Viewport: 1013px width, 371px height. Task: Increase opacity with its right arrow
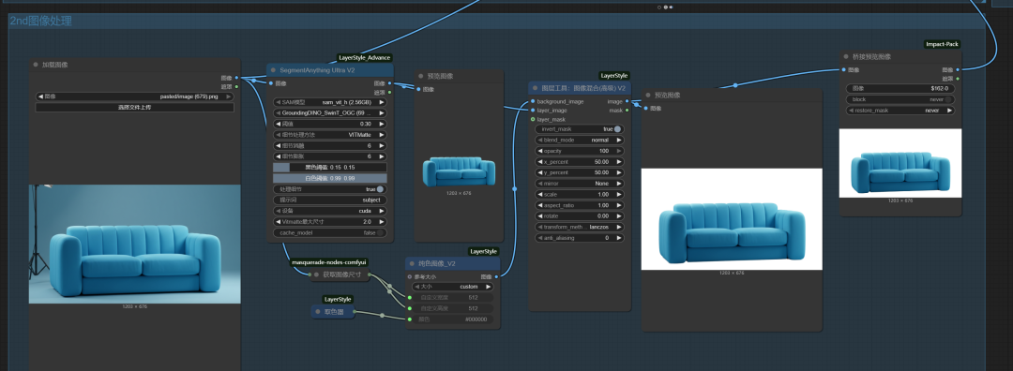619,150
